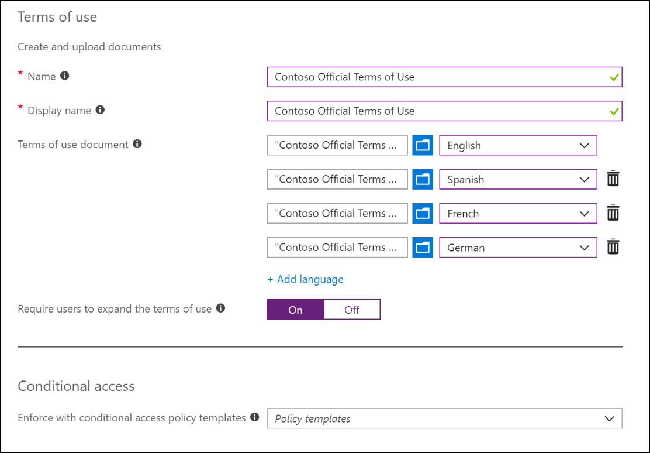The height and width of the screenshot is (453, 650).
Task: Select the Display name input field
Action: tap(444, 111)
